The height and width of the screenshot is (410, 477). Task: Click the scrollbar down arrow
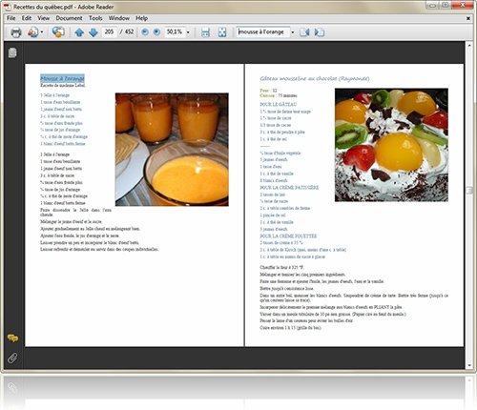[x=469, y=365]
